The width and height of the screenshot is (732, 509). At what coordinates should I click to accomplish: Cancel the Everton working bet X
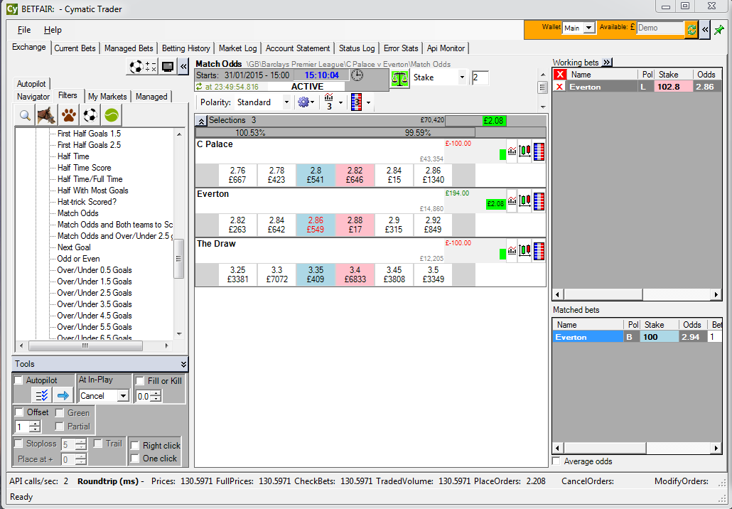559,87
